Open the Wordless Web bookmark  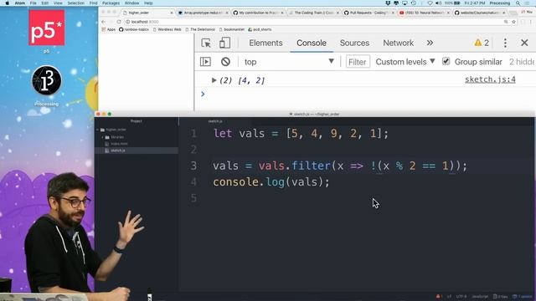tap(167, 30)
